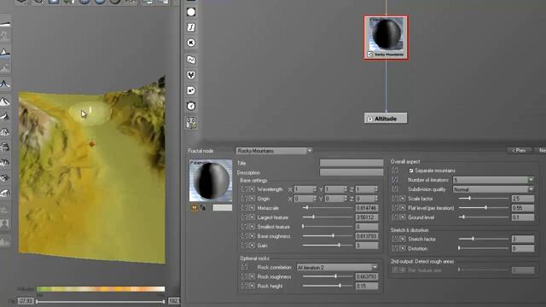The width and height of the screenshot is (546, 307).
Task: Toggle connect-parameter icon for Gain
Action: click(244, 246)
